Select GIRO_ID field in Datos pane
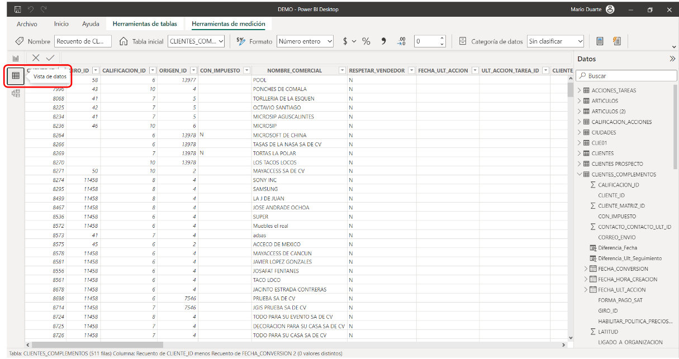 (607, 310)
